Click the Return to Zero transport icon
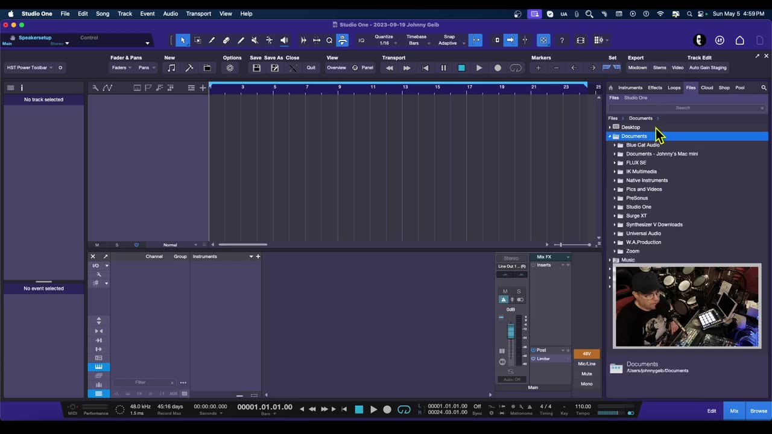 (425, 68)
